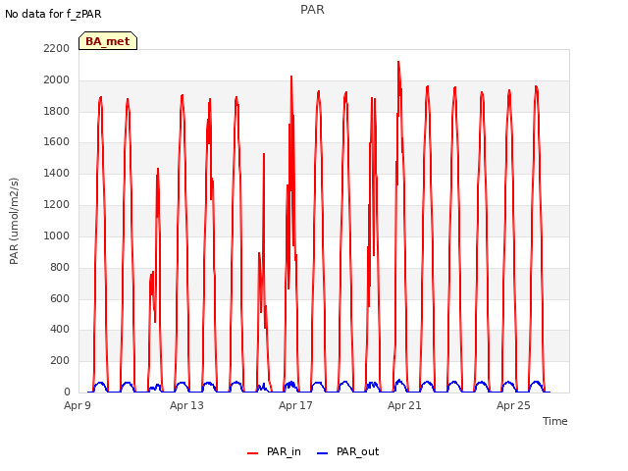
Task: Click the Apr 21 x-axis label
Action: click(404, 405)
